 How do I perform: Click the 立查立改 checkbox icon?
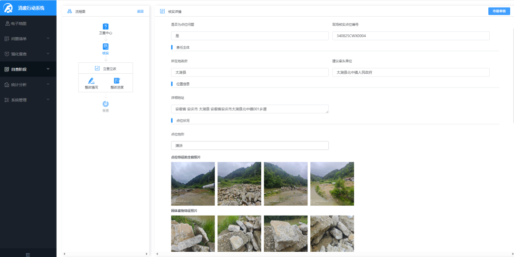coord(97,69)
